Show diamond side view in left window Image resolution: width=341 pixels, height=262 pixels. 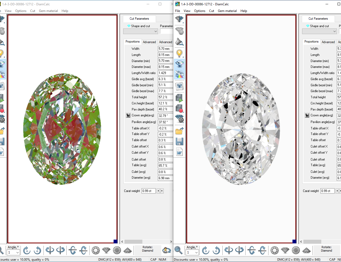[106, 250]
